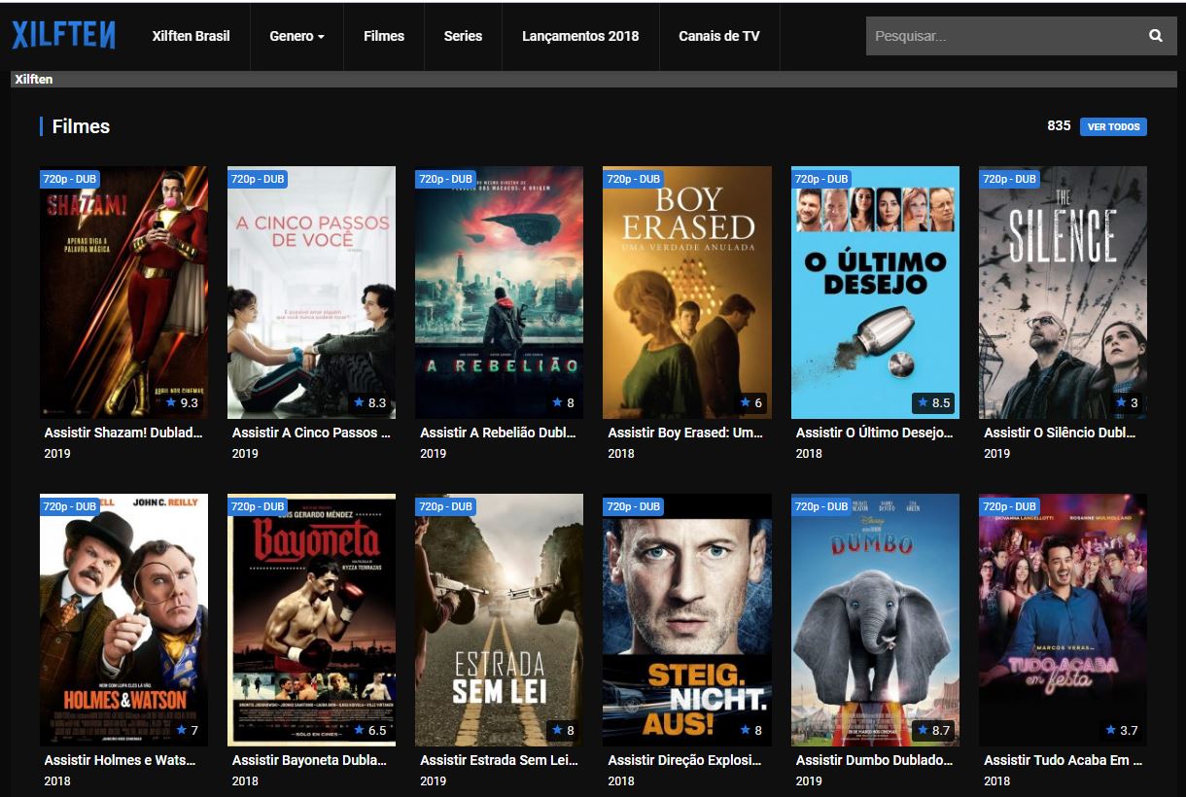This screenshot has width=1186, height=797.
Task: Click the 720p - DUB badge on Dumbo
Action: tap(821, 506)
